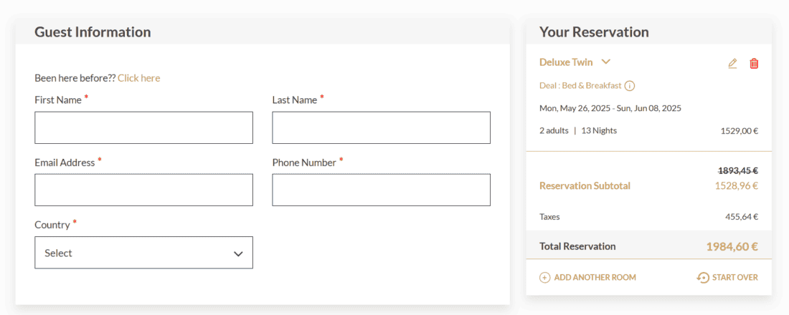Click into the Last Name text box
The width and height of the screenshot is (789, 315).
[381, 127]
